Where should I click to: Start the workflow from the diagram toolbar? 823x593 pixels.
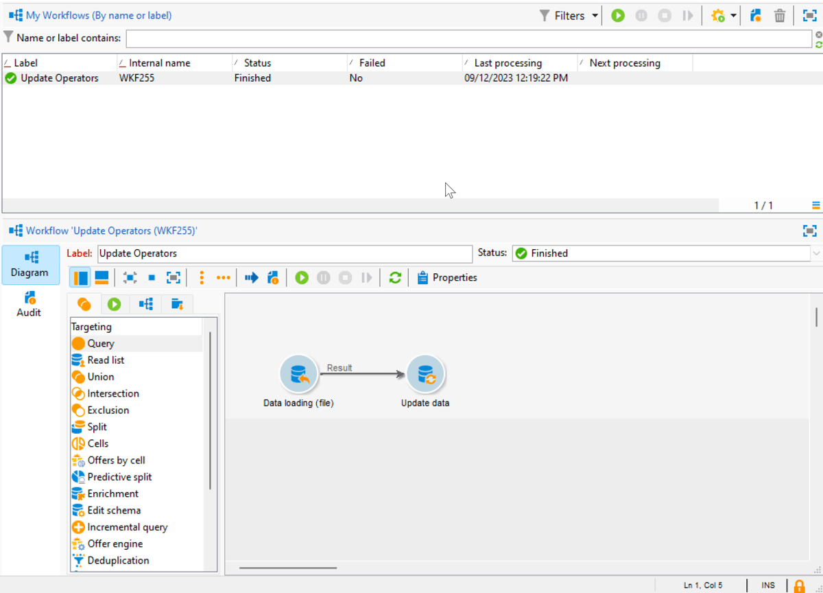[x=302, y=277]
